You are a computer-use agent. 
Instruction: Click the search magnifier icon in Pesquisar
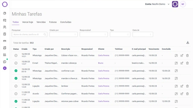(45, 34)
